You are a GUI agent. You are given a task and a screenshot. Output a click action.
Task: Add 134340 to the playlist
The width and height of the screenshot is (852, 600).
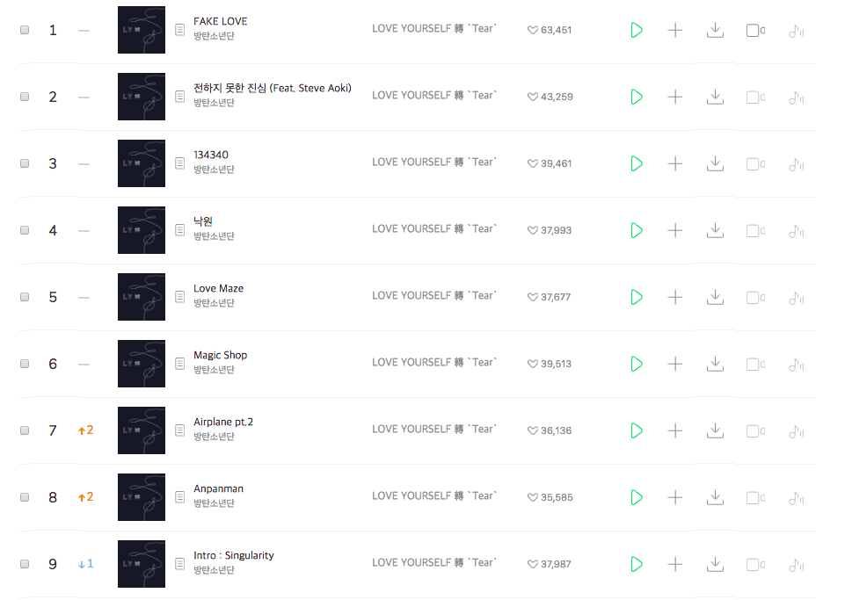tap(675, 163)
